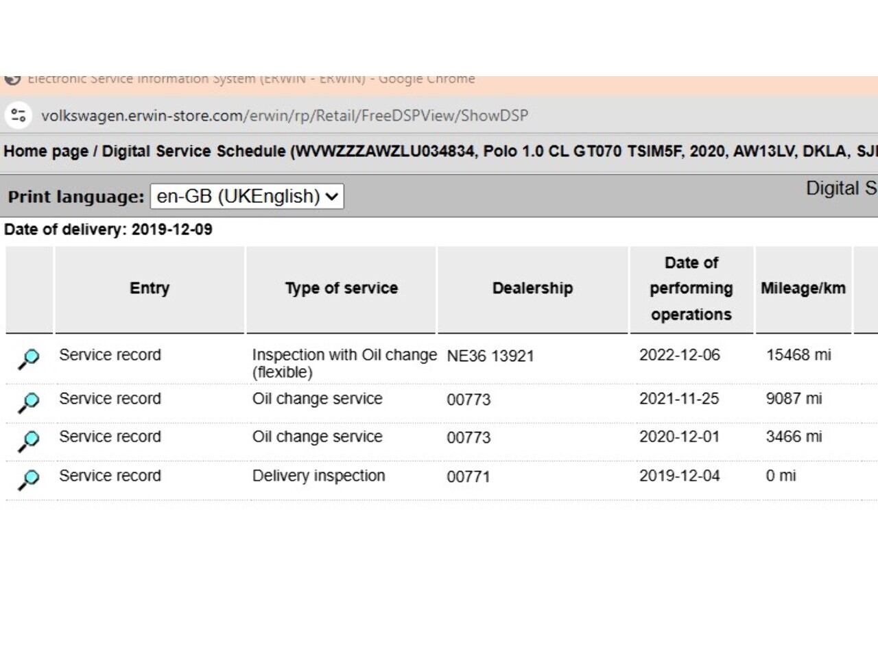This screenshot has height=658, width=878.
Task: Click the URL address bar
Action: (x=285, y=115)
